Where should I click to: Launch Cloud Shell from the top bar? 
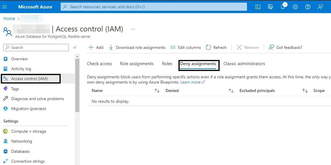[x=258, y=7]
